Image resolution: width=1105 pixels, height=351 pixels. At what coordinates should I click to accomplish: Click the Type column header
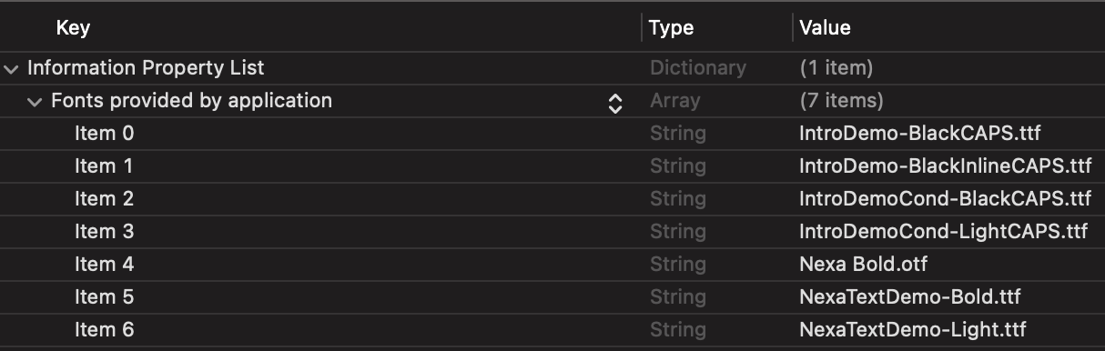tap(672, 28)
